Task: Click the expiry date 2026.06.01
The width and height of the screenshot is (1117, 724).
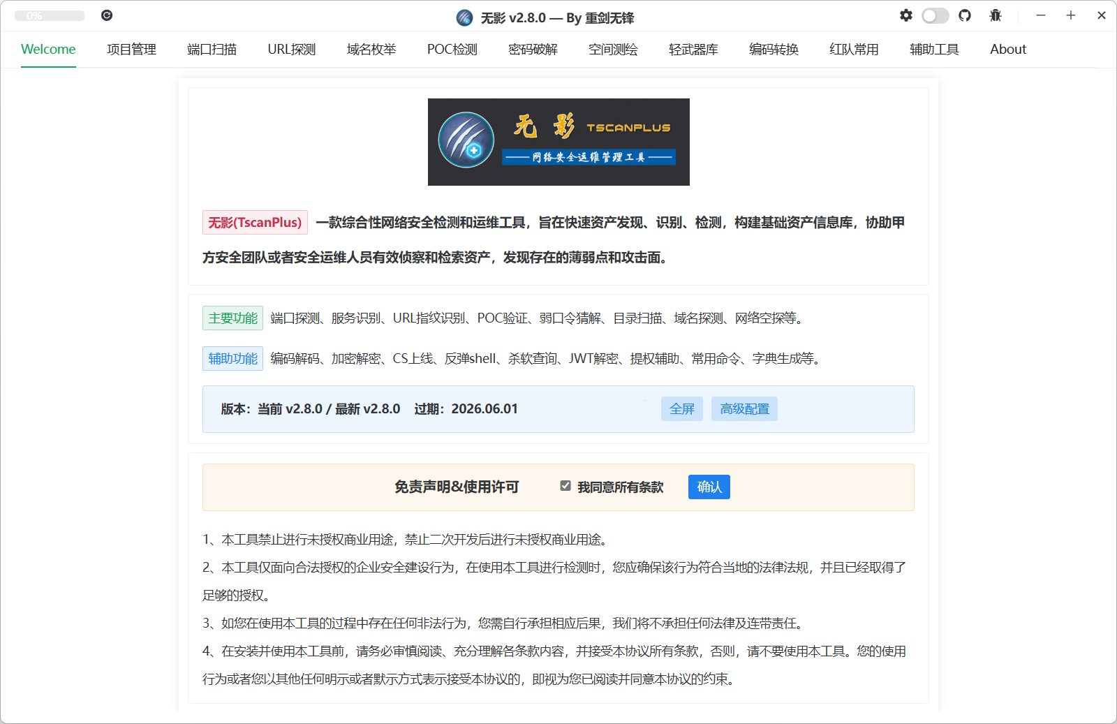Action: pyautogui.click(x=484, y=409)
